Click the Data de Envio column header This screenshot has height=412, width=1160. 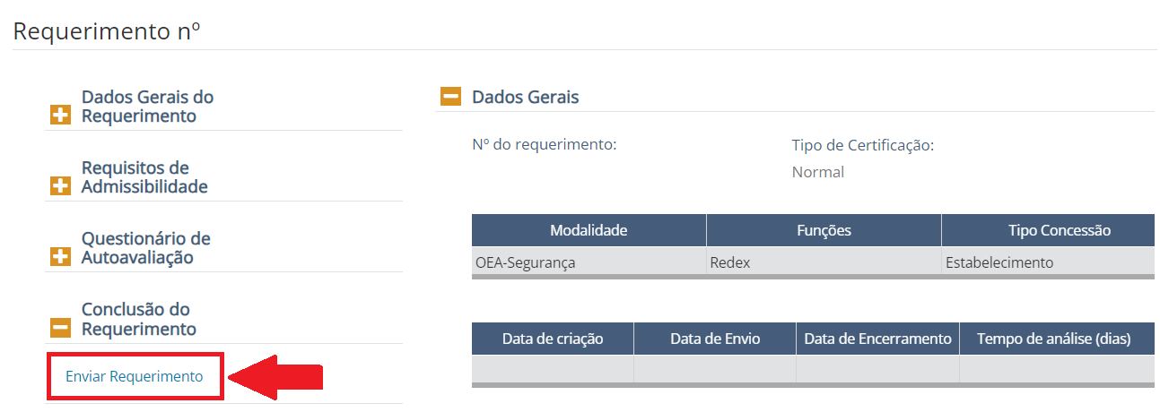click(x=715, y=339)
